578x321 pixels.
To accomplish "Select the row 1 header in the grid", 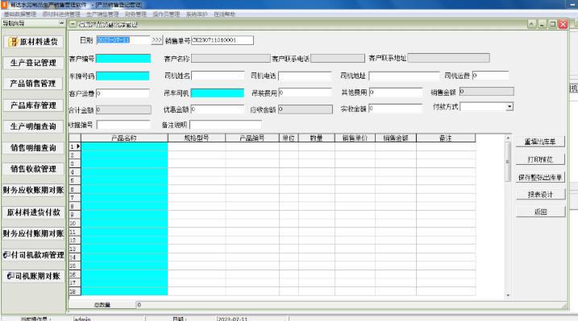I will click(75, 146).
